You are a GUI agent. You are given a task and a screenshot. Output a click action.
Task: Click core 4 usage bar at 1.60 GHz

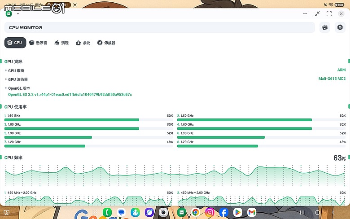[262, 129]
